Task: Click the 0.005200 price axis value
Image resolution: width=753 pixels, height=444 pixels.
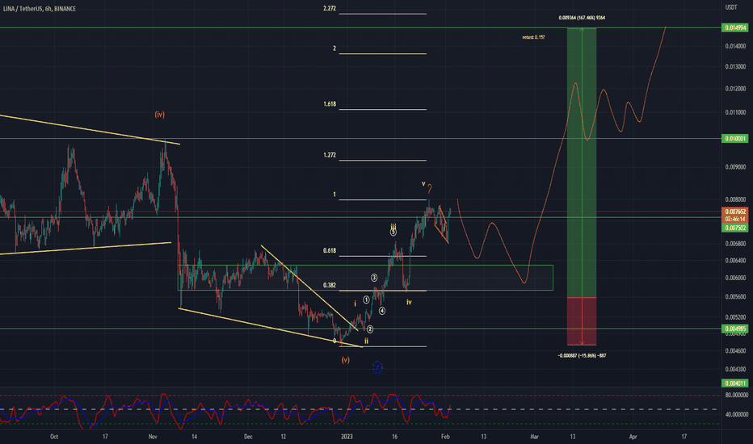Action: (735, 317)
